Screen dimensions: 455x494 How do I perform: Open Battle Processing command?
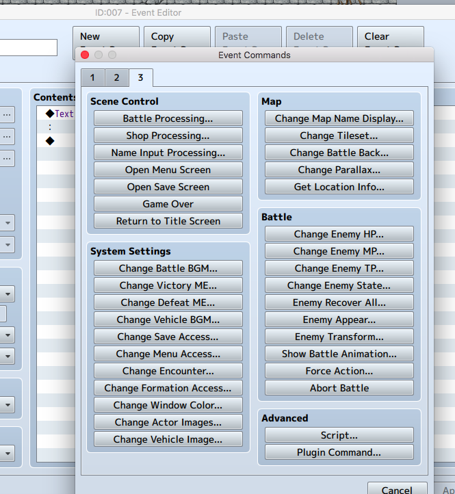(168, 118)
